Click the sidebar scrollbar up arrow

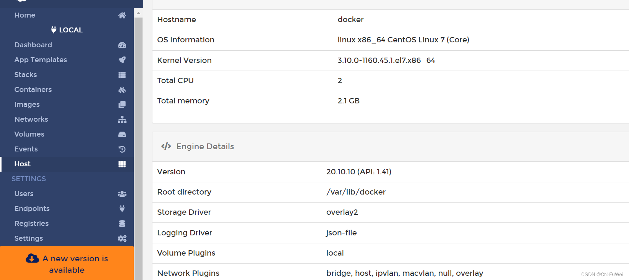(138, 13)
